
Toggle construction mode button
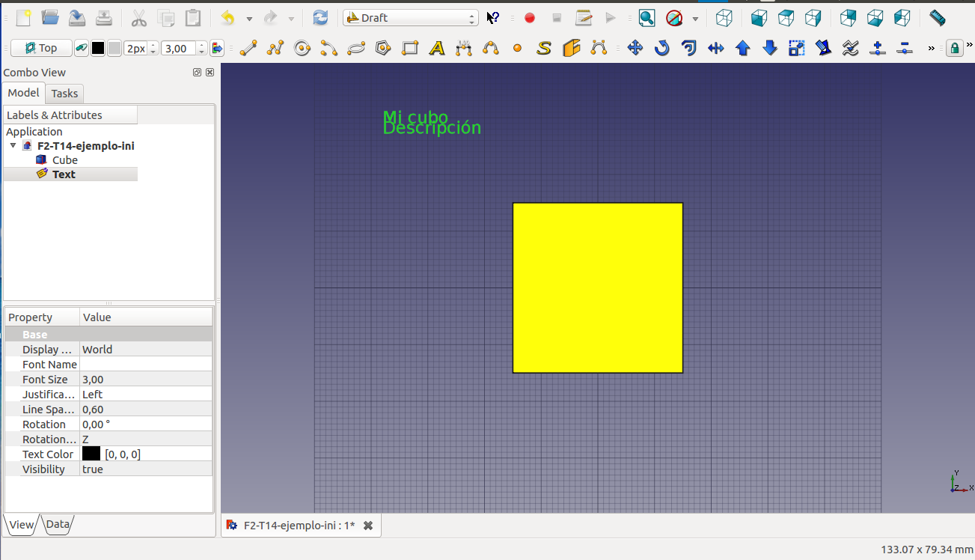[82, 49]
